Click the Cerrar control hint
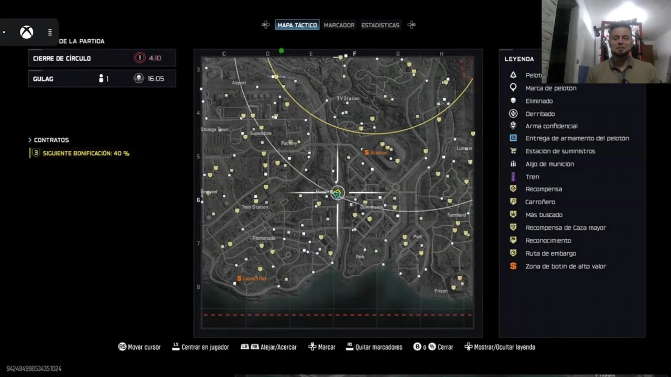The height and width of the screenshot is (377, 671). click(434, 347)
